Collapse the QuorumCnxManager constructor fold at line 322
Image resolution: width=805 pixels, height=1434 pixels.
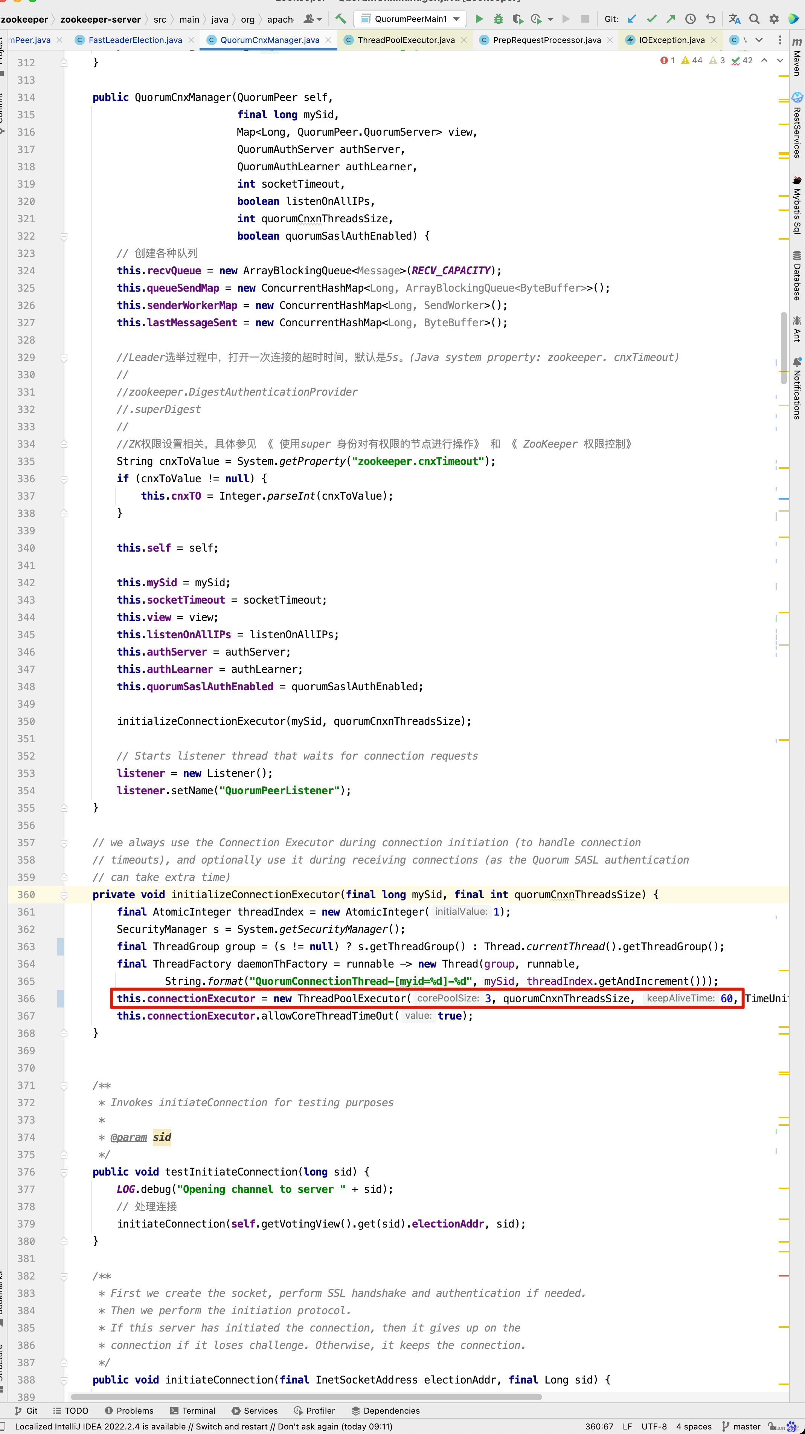pos(64,237)
